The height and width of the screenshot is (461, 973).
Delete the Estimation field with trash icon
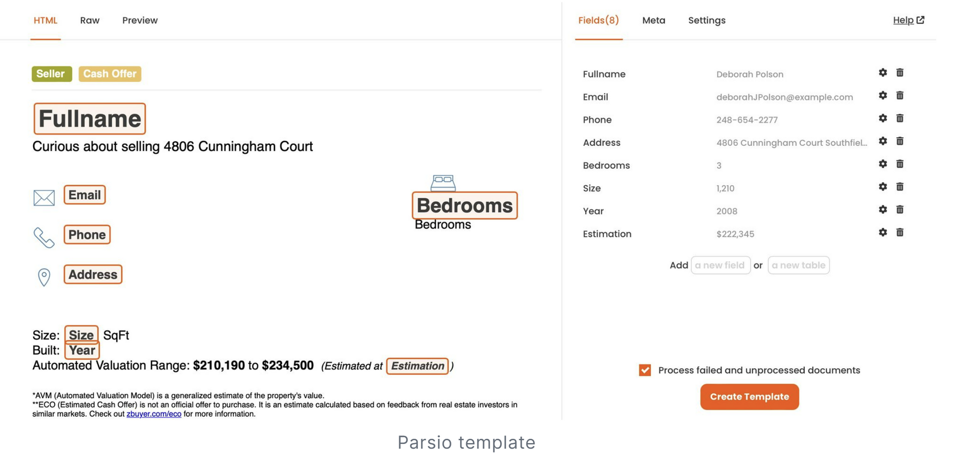tap(900, 232)
